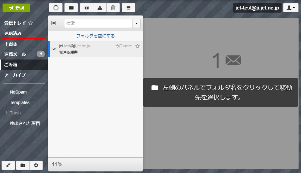This screenshot has width=301, height=173.
Task: Open settings gear at bottom left
Action: point(36,165)
